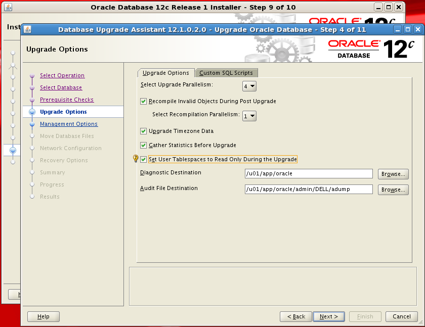Open the Select Recompilation Parallelism dropdown
This screenshot has height=327, width=425.
click(x=249, y=116)
